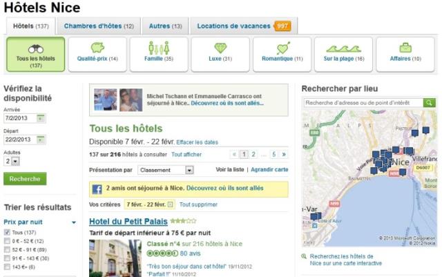The image size is (442, 277).
Task: Select the Tous les hôtels binoculars filter
Action: coord(35,55)
